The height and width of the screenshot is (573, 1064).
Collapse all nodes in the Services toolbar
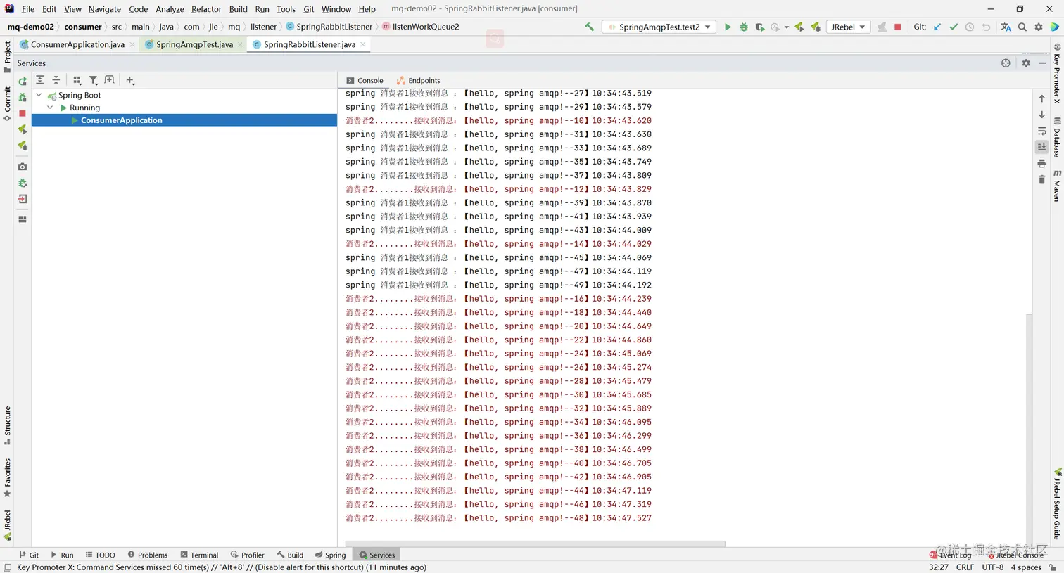coord(56,80)
